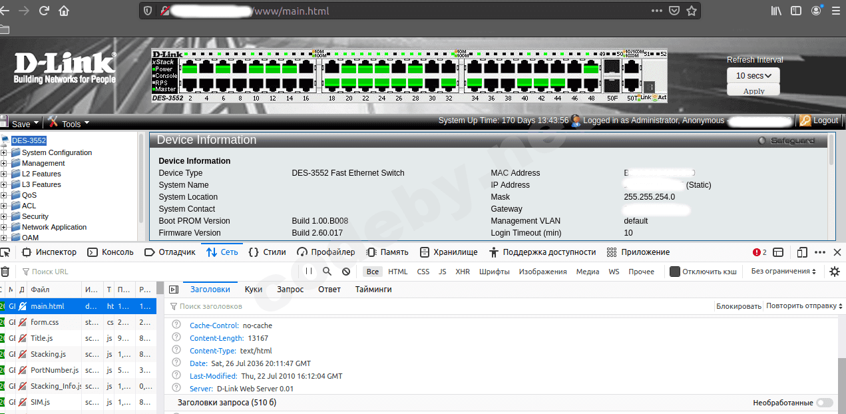
Task: Click the forward navigation arrow
Action: coord(25,11)
